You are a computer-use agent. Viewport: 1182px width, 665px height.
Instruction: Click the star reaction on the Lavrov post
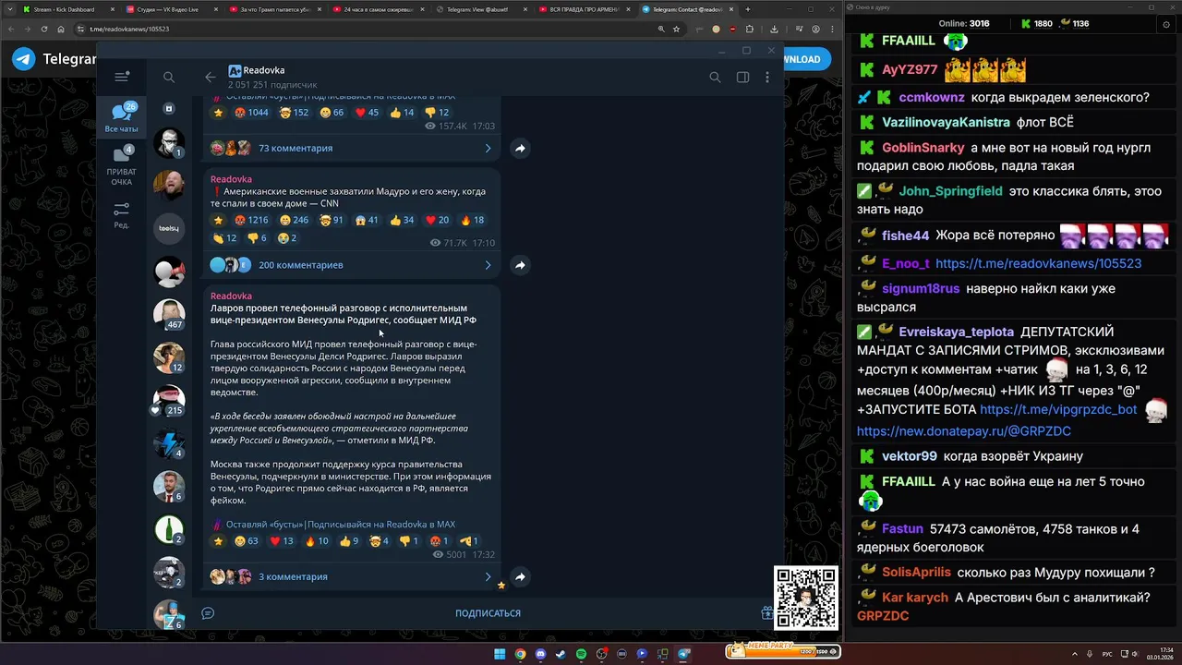coord(218,541)
